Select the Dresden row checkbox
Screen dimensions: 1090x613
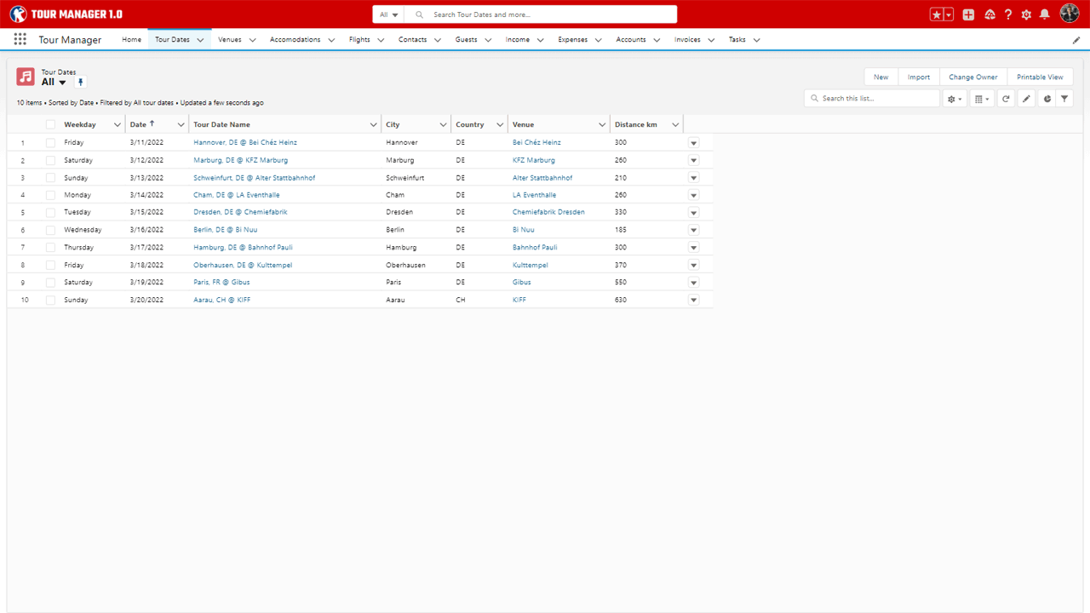(50, 212)
